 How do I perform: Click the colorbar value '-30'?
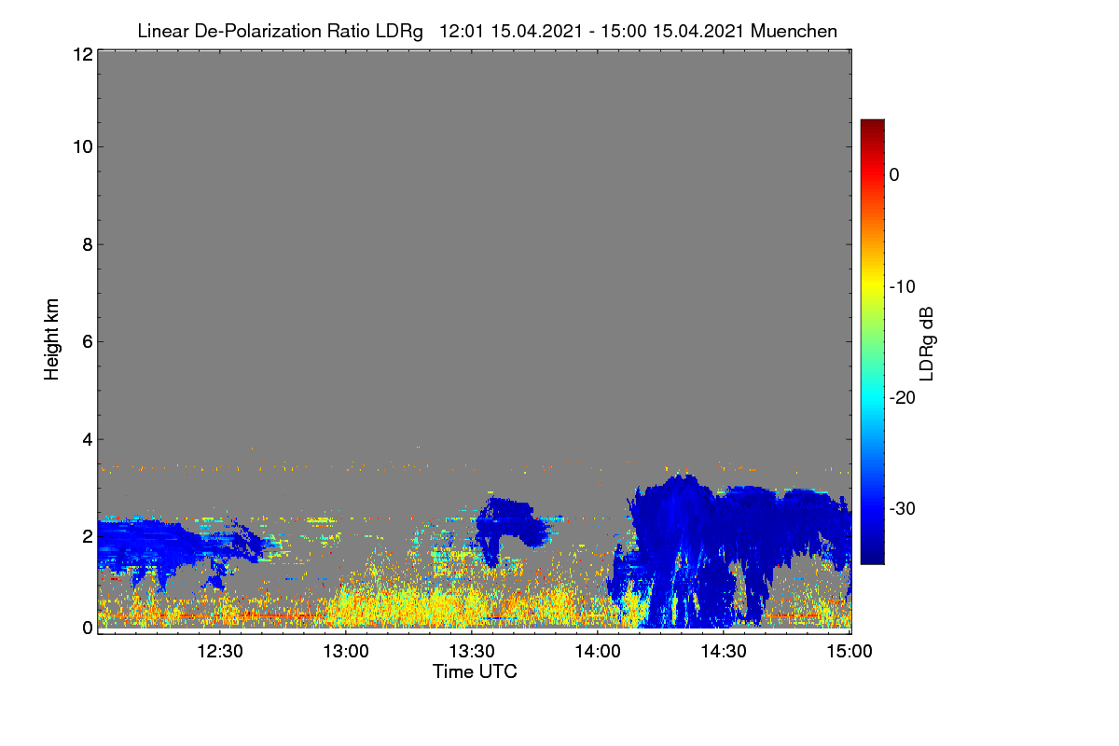(904, 509)
